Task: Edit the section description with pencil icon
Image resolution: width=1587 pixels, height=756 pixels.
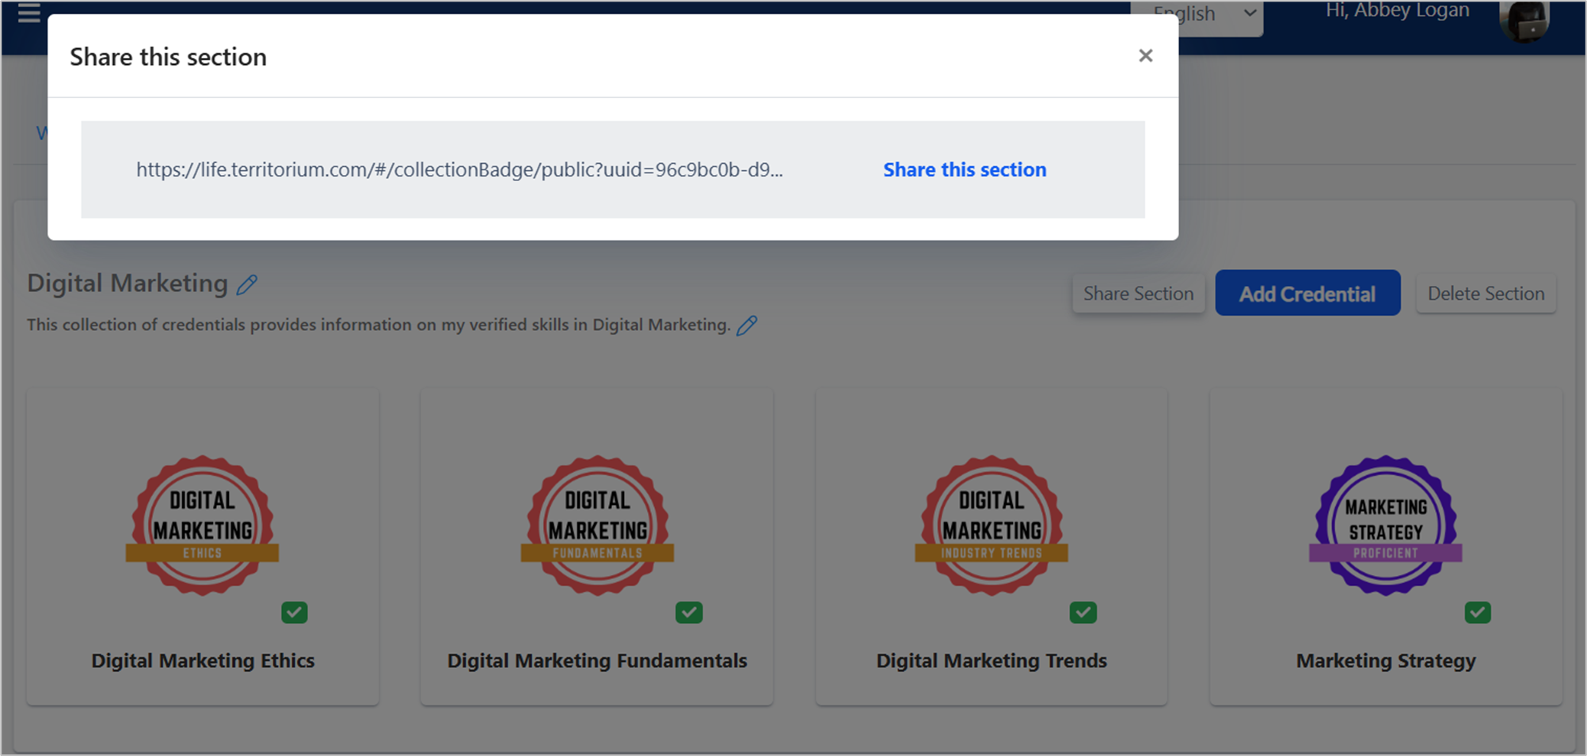Action: (747, 325)
